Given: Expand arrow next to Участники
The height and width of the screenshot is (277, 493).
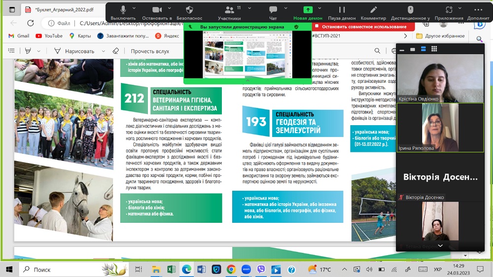Looking at the screenshot, I should pyautogui.click(x=249, y=8).
